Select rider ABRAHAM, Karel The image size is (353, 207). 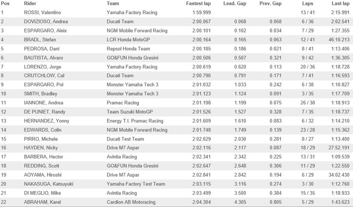pyautogui.click(x=42, y=202)
